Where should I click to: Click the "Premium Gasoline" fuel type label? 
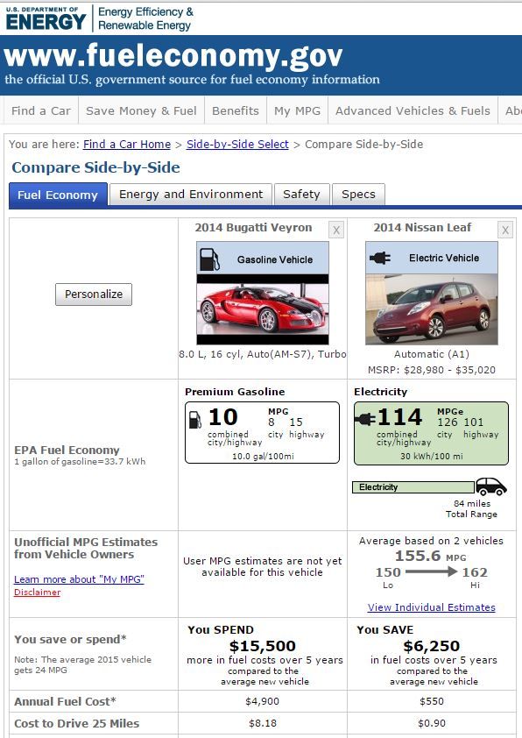point(235,392)
